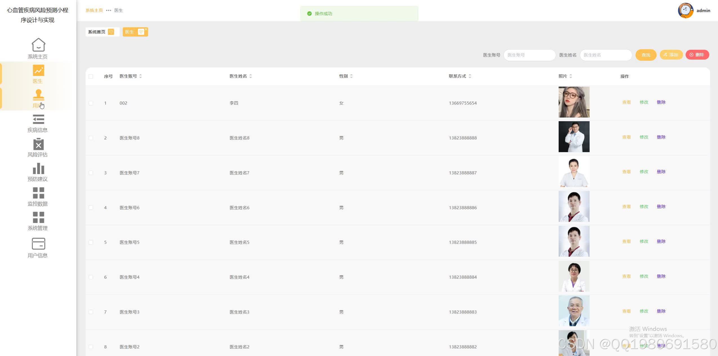Click the 查找 search button
Image resolution: width=718 pixels, height=356 pixels.
(646, 55)
